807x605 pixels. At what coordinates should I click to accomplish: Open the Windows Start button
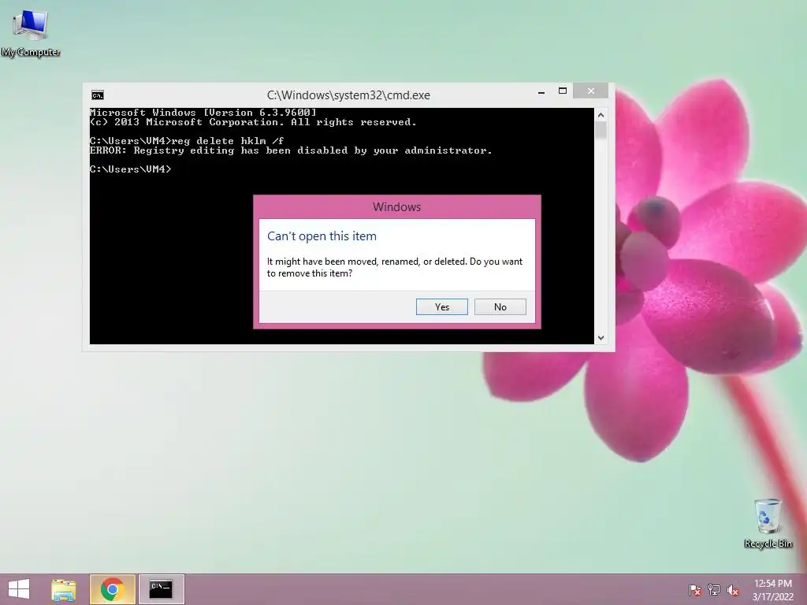(x=19, y=589)
